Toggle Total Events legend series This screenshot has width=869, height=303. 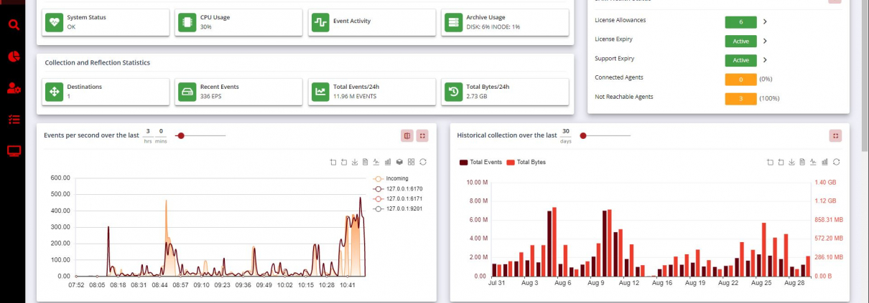coord(481,163)
